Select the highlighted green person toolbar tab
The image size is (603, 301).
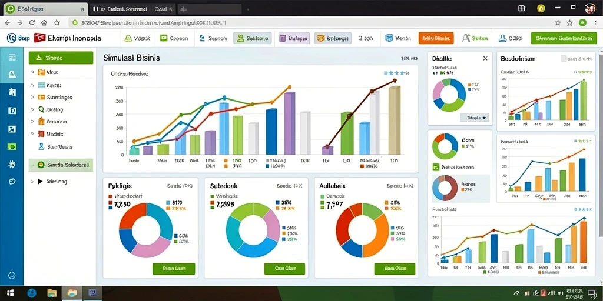click(252, 38)
